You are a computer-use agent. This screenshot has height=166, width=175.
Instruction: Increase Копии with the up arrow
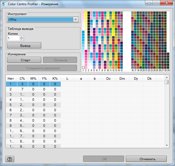[21, 37]
